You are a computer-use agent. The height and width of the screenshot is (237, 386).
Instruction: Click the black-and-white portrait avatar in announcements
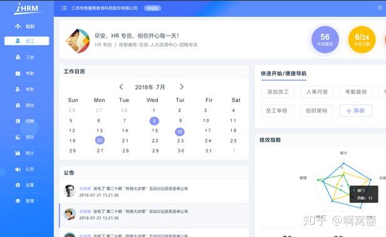click(70, 191)
